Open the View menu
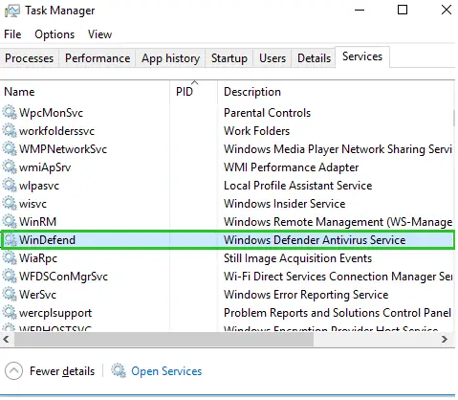The height and width of the screenshot is (400, 458). tap(99, 34)
